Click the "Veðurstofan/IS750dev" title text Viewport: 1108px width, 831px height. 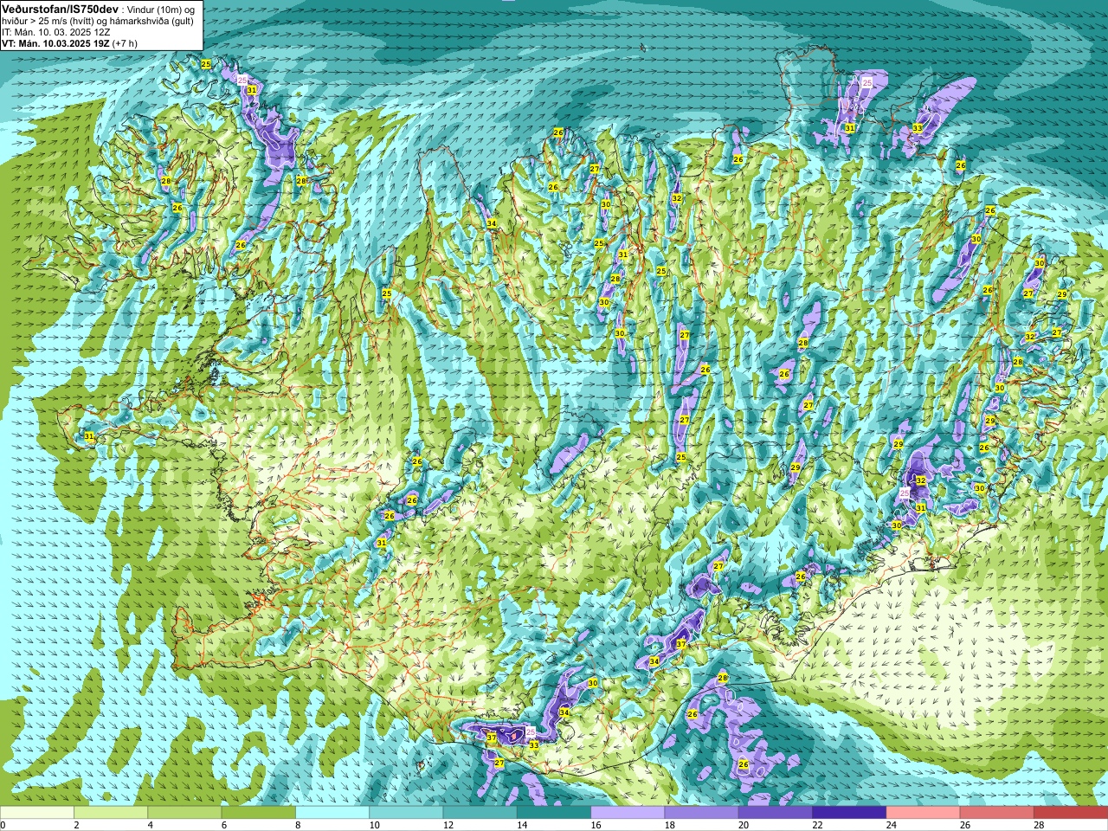(x=61, y=8)
